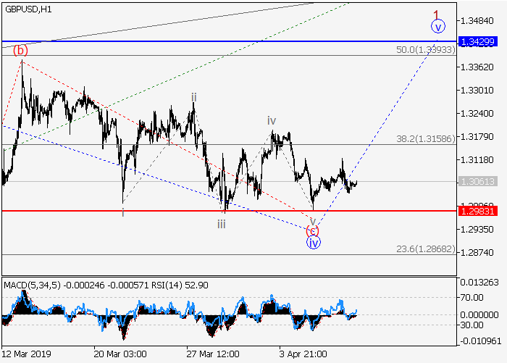Select the gray 1.30613 current price tag
The width and height of the screenshot is (507, 363).
(477, 182)
